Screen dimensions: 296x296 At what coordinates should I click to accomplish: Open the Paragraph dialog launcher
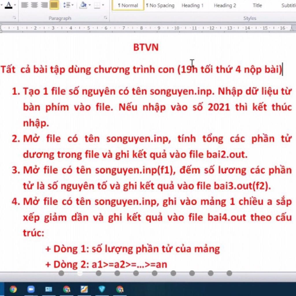106,18
